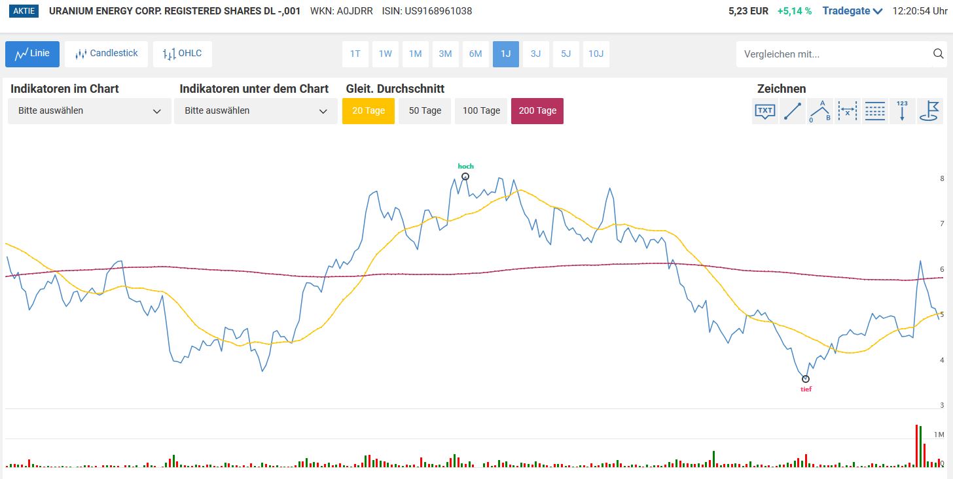Click the magnifier search icon
This screenshot has height=479, width=953.
(939, 54)
